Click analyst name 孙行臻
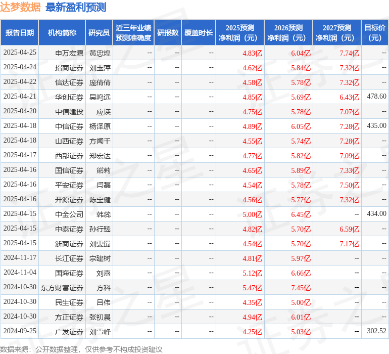This screenshot has width=389, height=354. pos(100,229)
